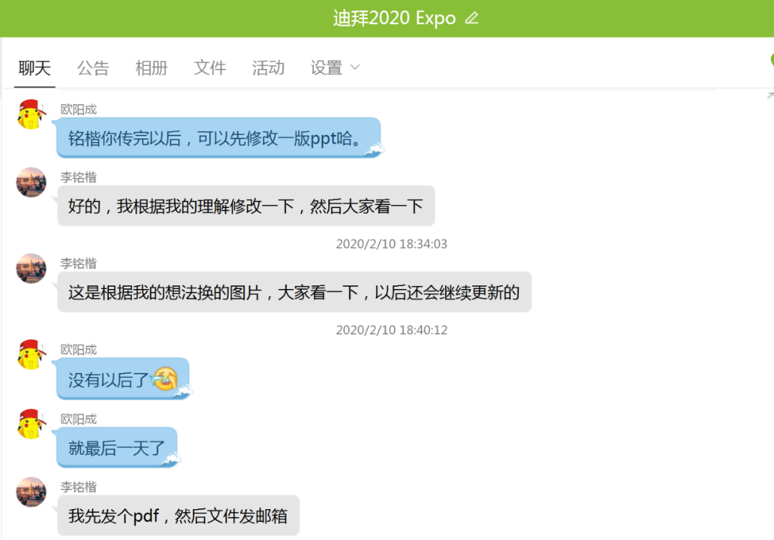Click the group title 迪拜2020 Expo

coord(394,18)
